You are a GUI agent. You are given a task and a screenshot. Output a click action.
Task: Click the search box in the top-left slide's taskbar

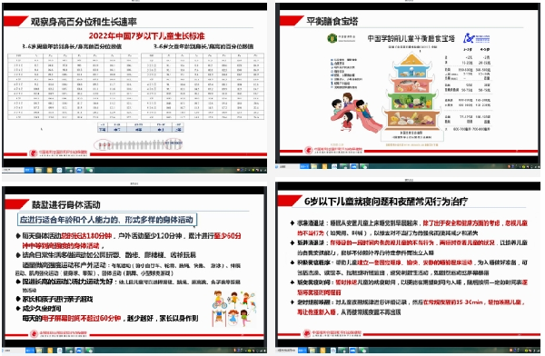[14, 170]
